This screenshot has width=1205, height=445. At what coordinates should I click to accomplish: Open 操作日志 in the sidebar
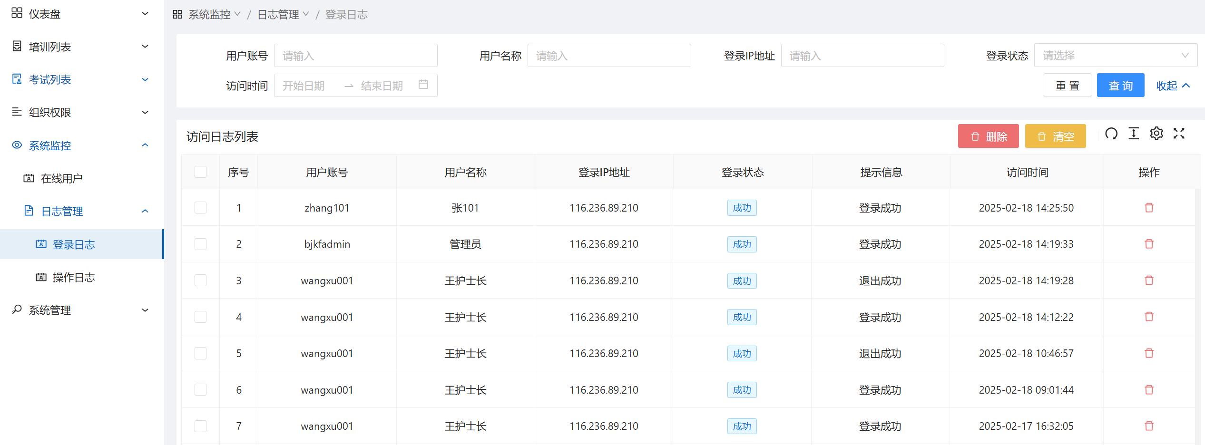(74, 277)
